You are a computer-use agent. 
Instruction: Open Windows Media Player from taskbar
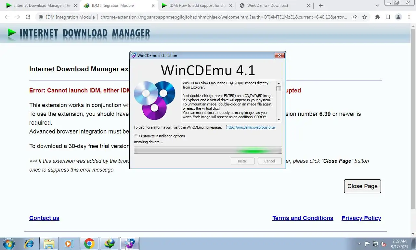click(x=69, y=243)
